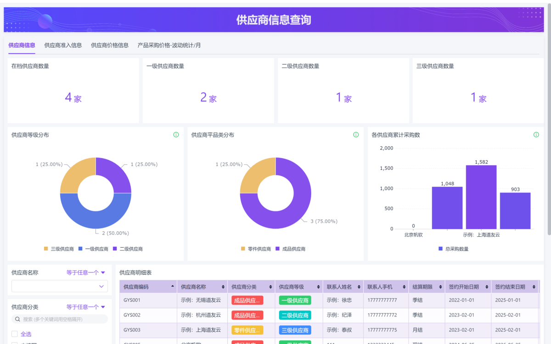
Task: Toggle 一级供应商 legend item in donut chart
Action: pyautogui.click(x=93, y=249)
